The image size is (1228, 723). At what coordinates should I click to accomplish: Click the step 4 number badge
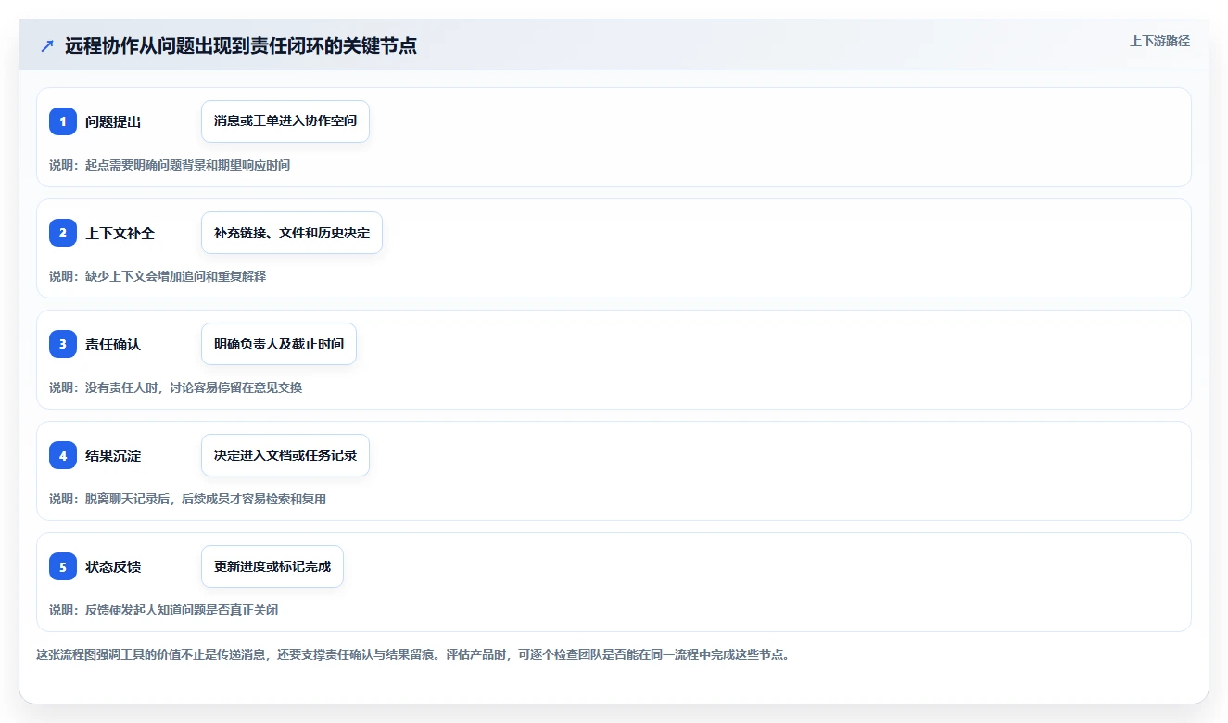click(63, 455)
